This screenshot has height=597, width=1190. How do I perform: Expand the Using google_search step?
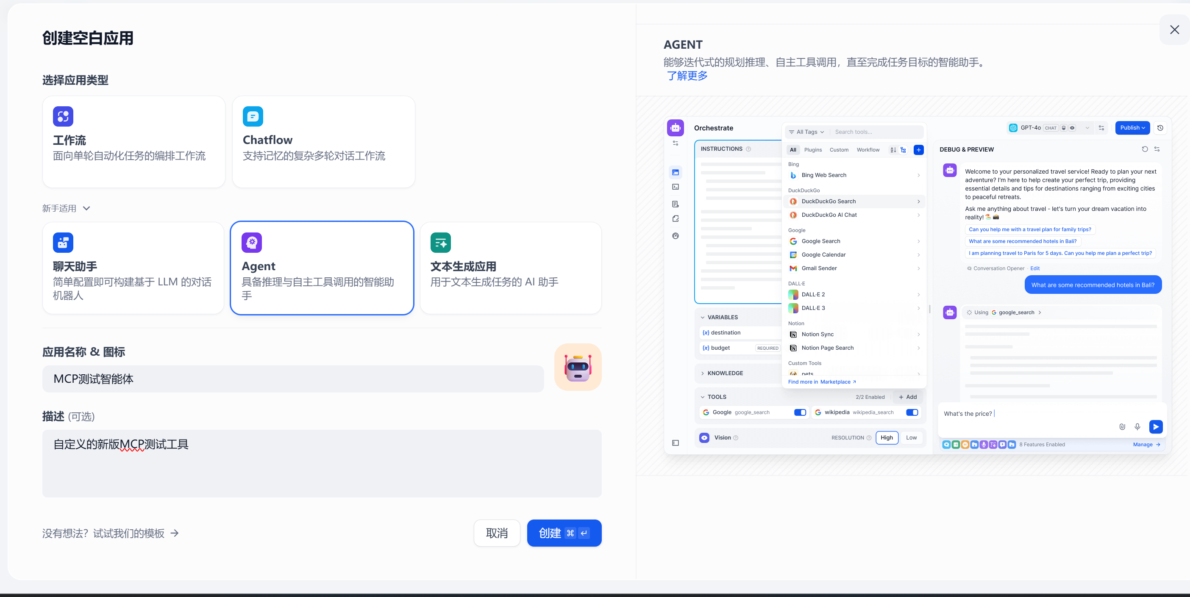point(1003,312)
